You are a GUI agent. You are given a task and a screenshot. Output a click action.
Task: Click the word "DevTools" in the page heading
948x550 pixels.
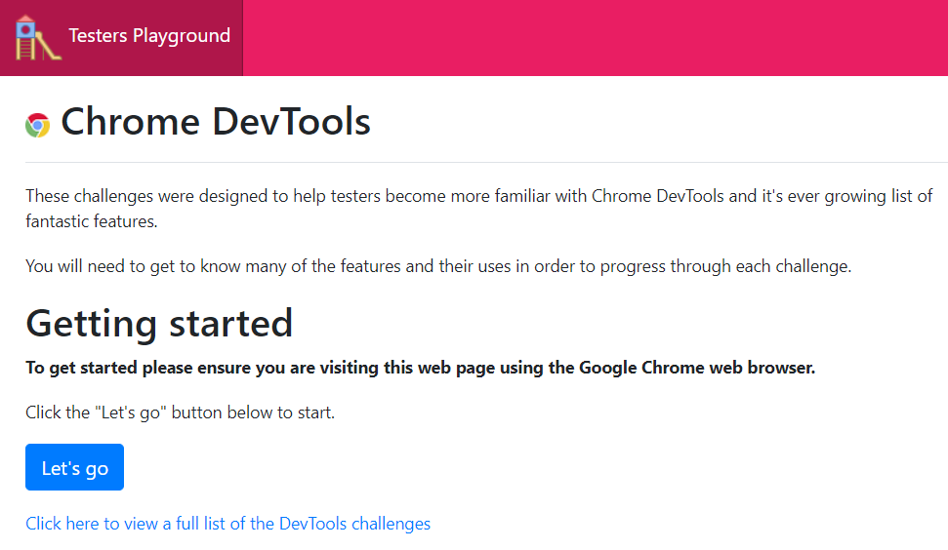291,123
